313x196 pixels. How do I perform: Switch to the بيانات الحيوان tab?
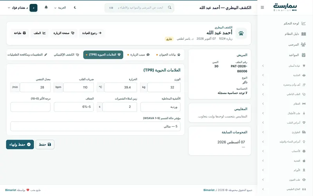click(x=168, y=54)
